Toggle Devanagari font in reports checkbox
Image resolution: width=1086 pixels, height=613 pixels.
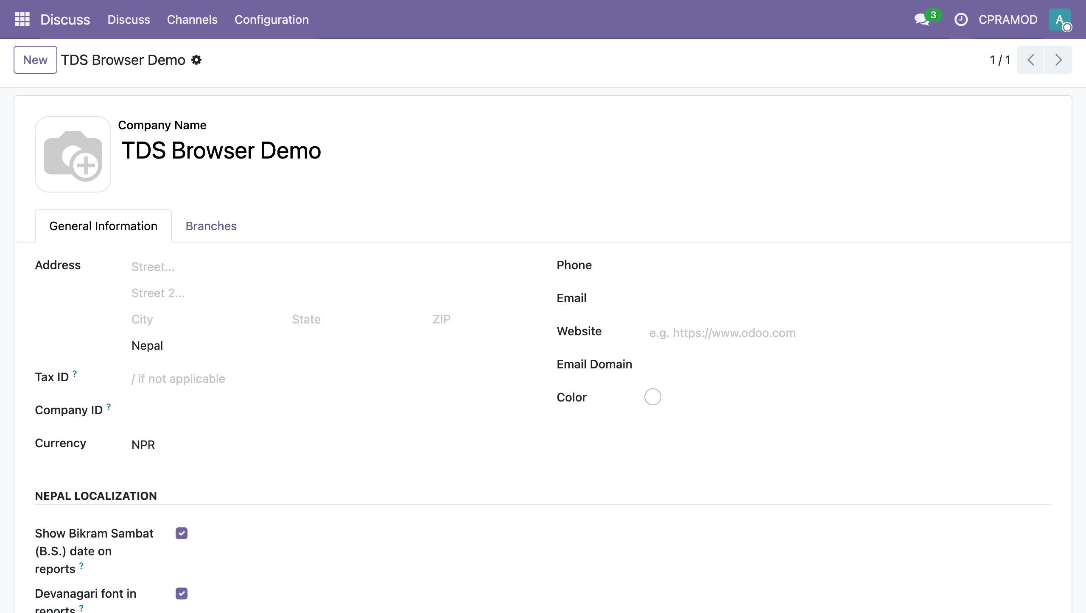point(182,593)
